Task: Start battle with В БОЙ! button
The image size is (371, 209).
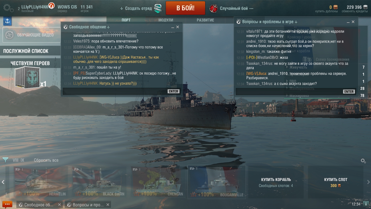Action: point(185,8)
